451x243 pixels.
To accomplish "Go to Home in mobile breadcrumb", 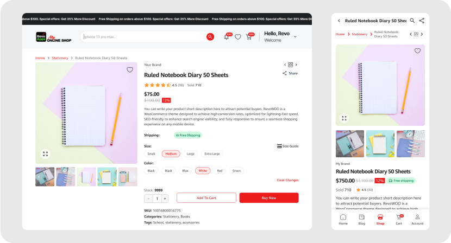I will click(340, 34).
